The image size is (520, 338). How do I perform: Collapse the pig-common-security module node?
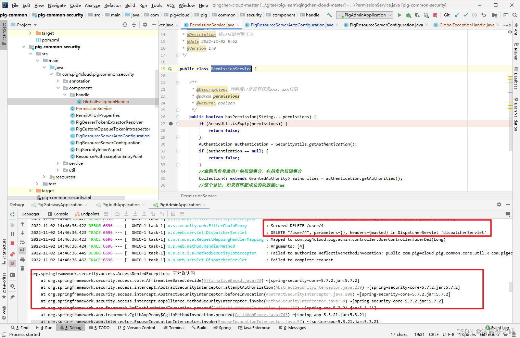point(24,47)
